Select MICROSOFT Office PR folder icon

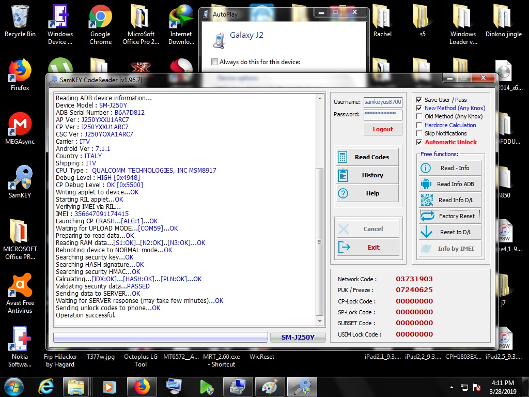point(20,239)
